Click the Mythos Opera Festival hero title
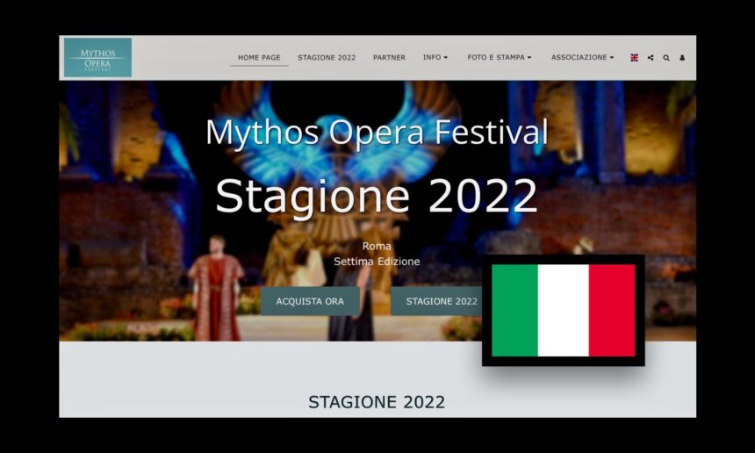Screen dimensions: 755x453 pyautogui.click(x=377, y=132)
